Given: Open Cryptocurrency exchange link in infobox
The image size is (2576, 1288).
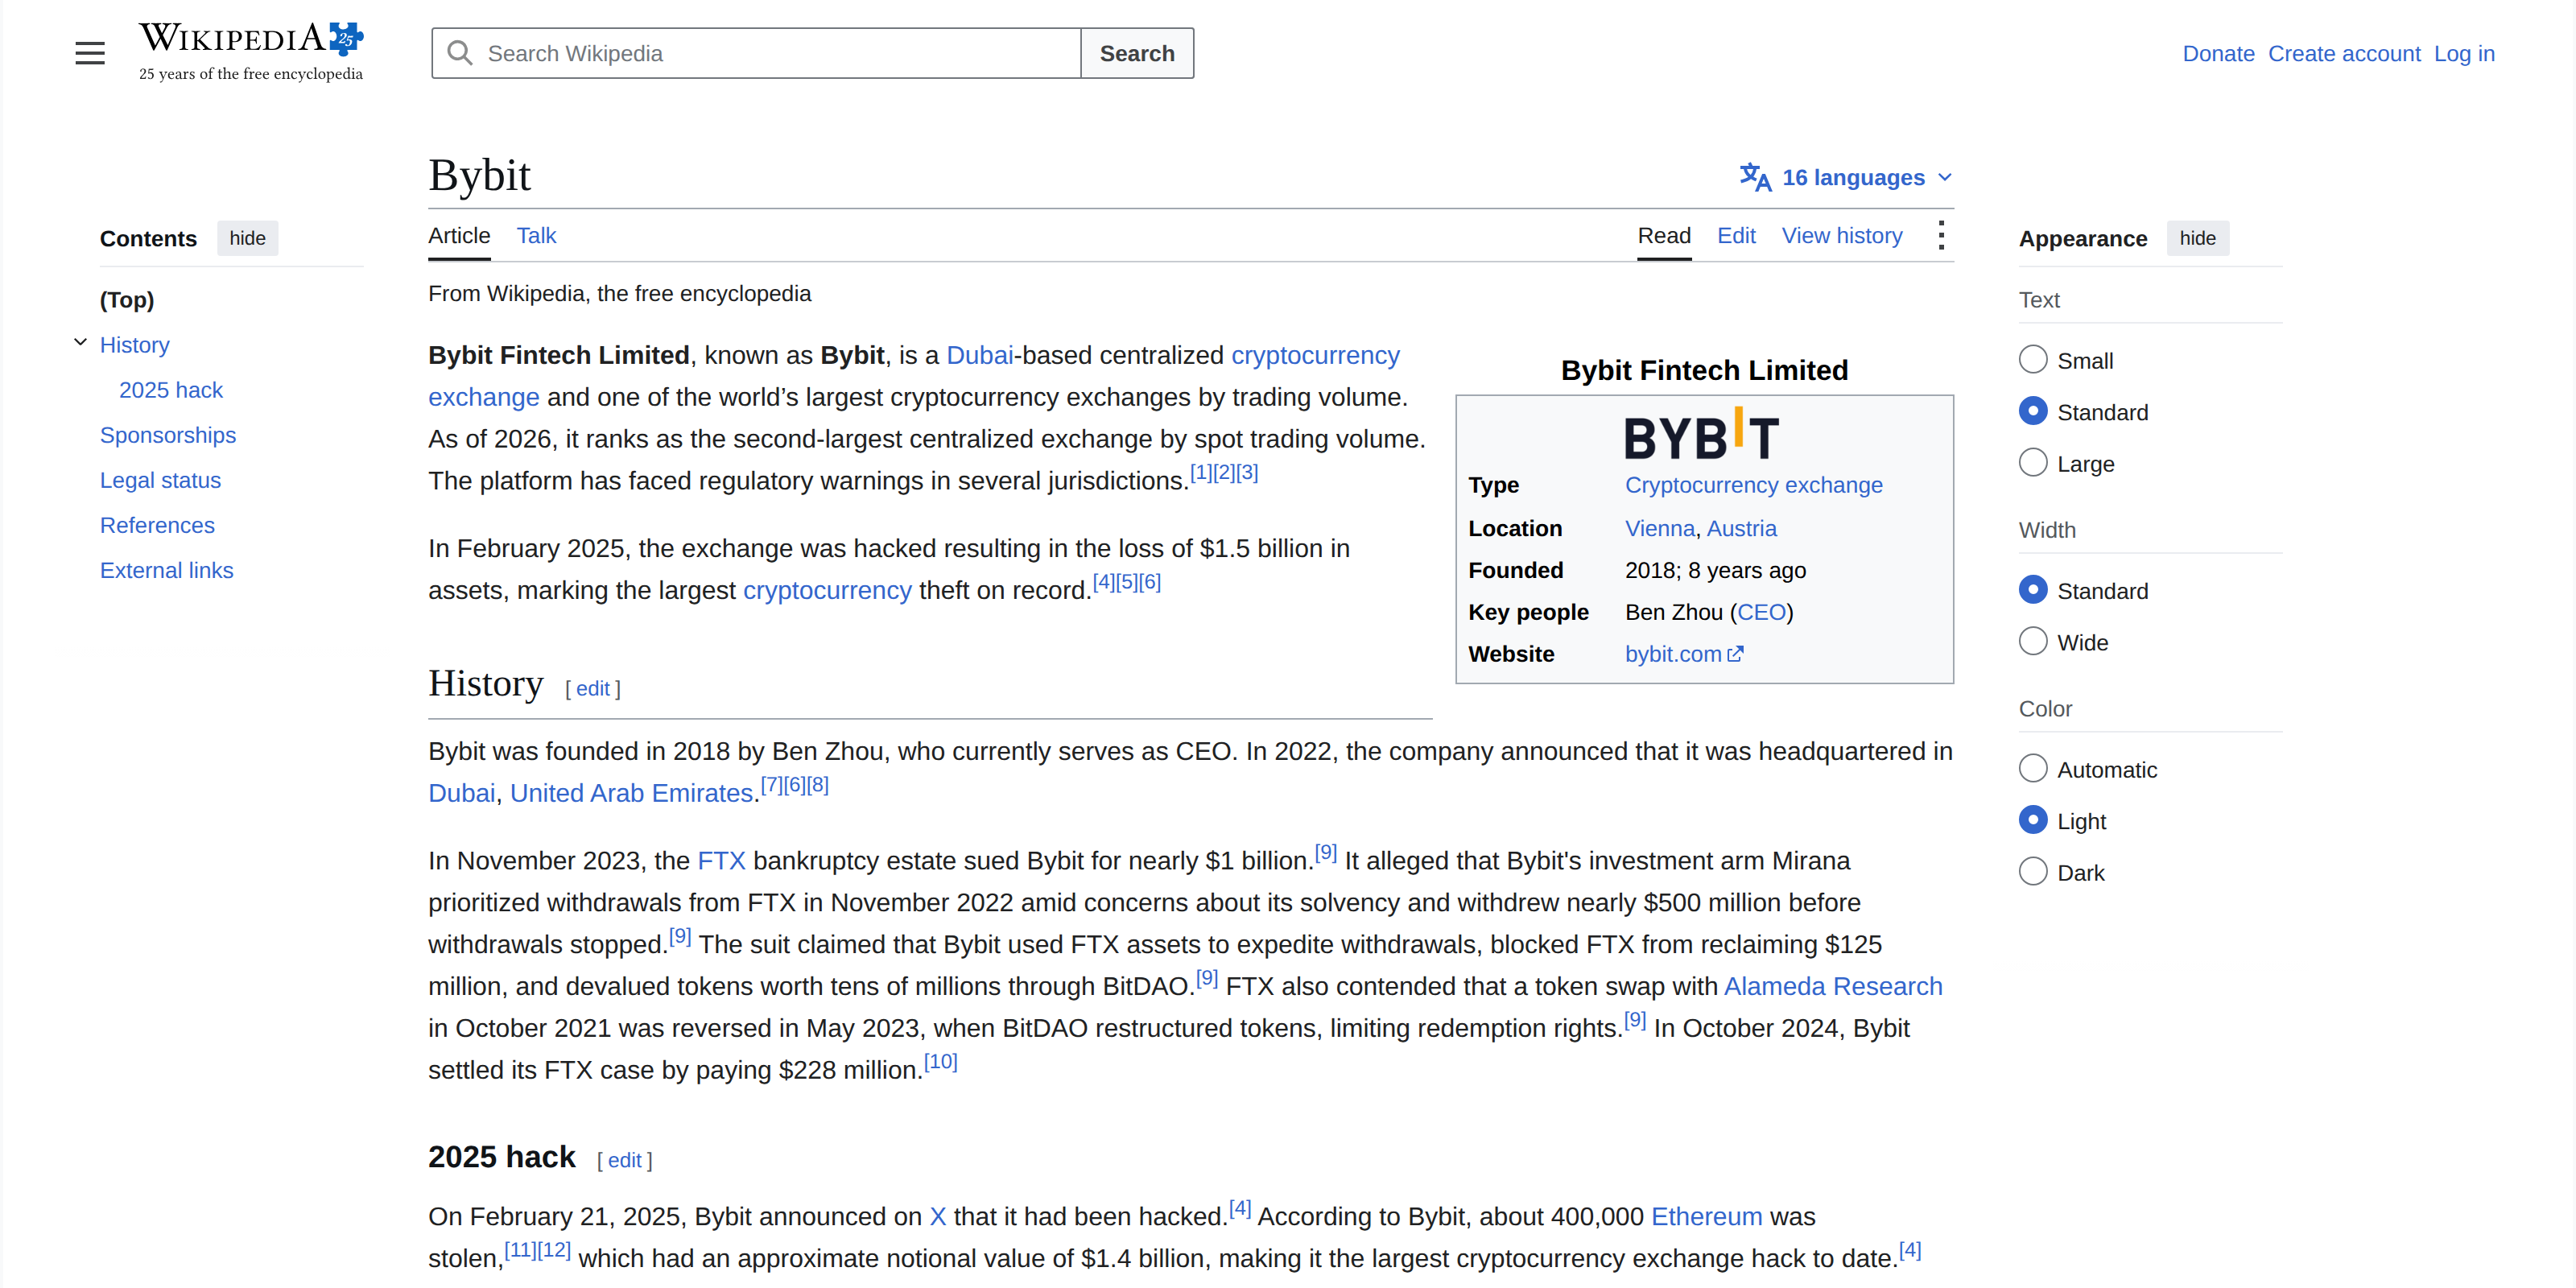Looking at the screenshot, I should coord(1753,486).
